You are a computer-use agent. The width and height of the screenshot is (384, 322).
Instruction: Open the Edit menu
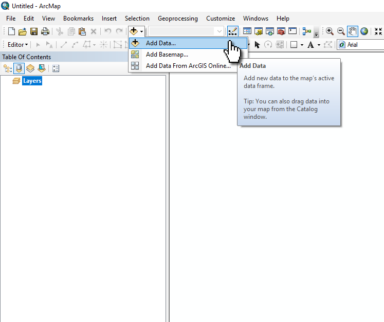pos(29,19)
